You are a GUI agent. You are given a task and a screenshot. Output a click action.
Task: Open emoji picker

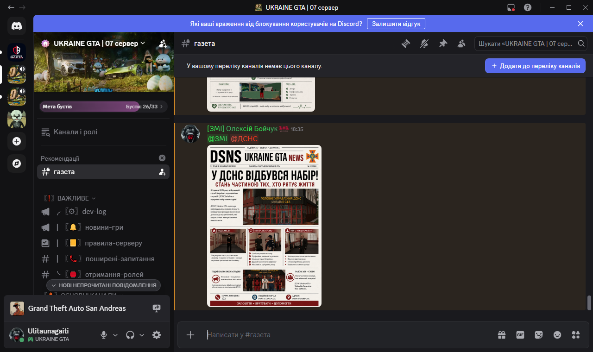pos(557,335)
